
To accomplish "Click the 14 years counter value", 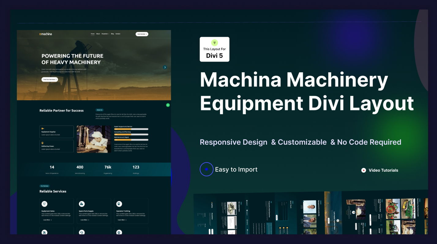I will click(52, 167).
